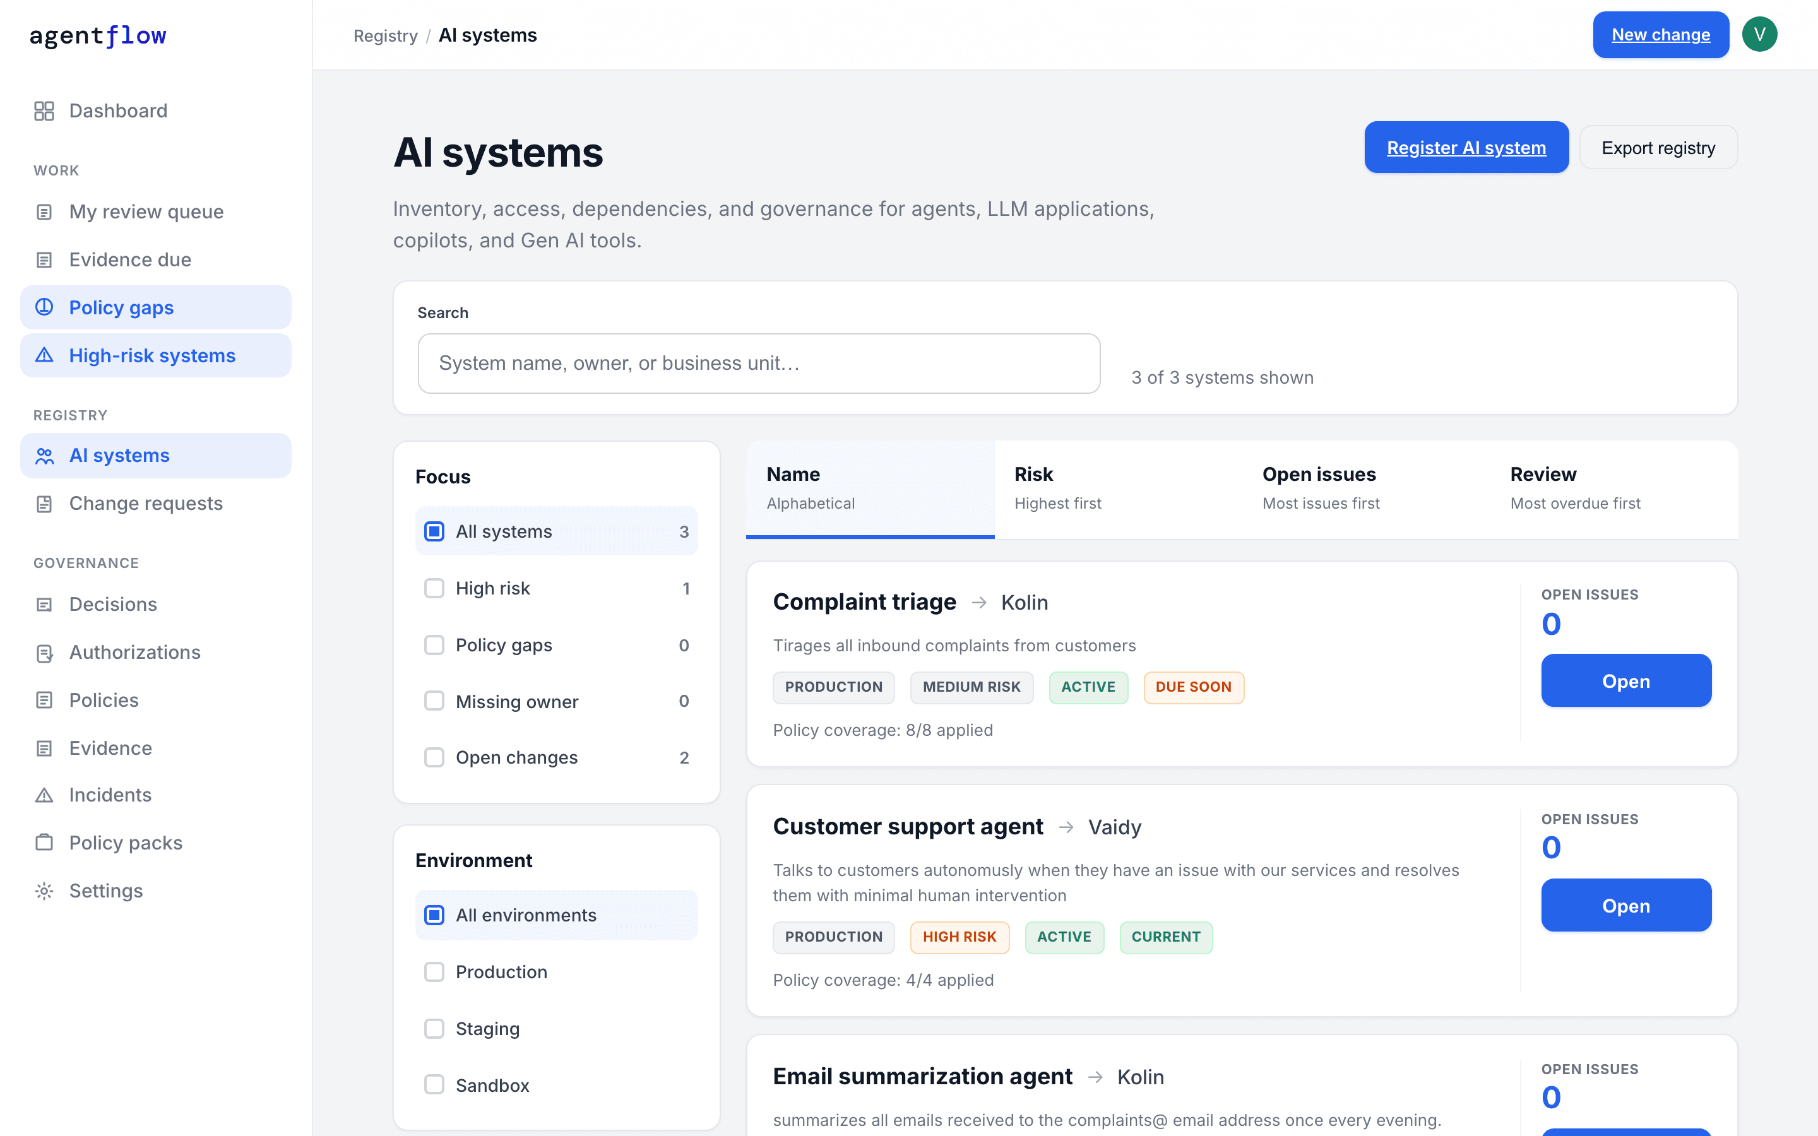
Task: Click the system search input field
Action: pos(759,364)
